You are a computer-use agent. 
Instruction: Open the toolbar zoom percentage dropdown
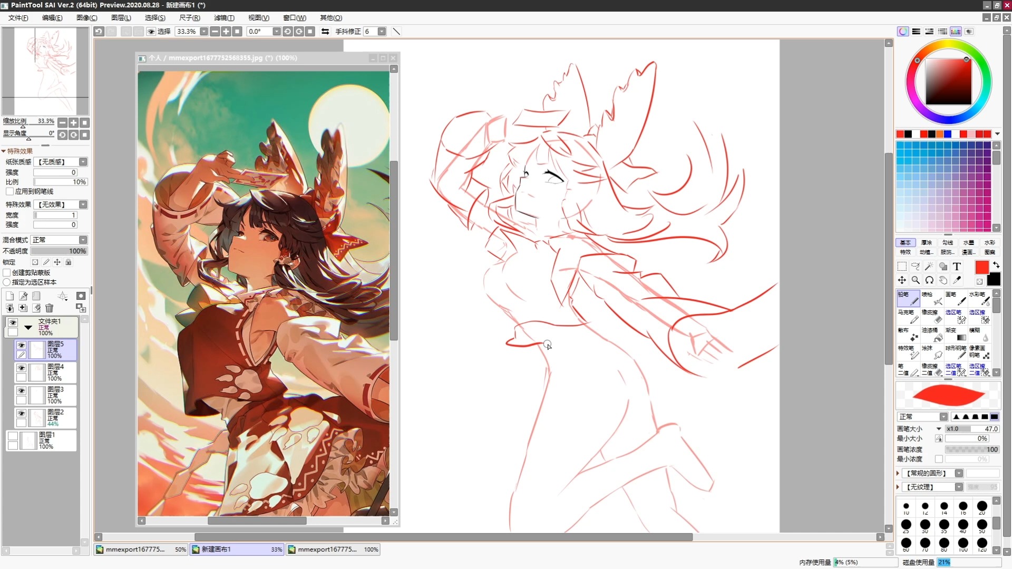click(x=204, y=32)
